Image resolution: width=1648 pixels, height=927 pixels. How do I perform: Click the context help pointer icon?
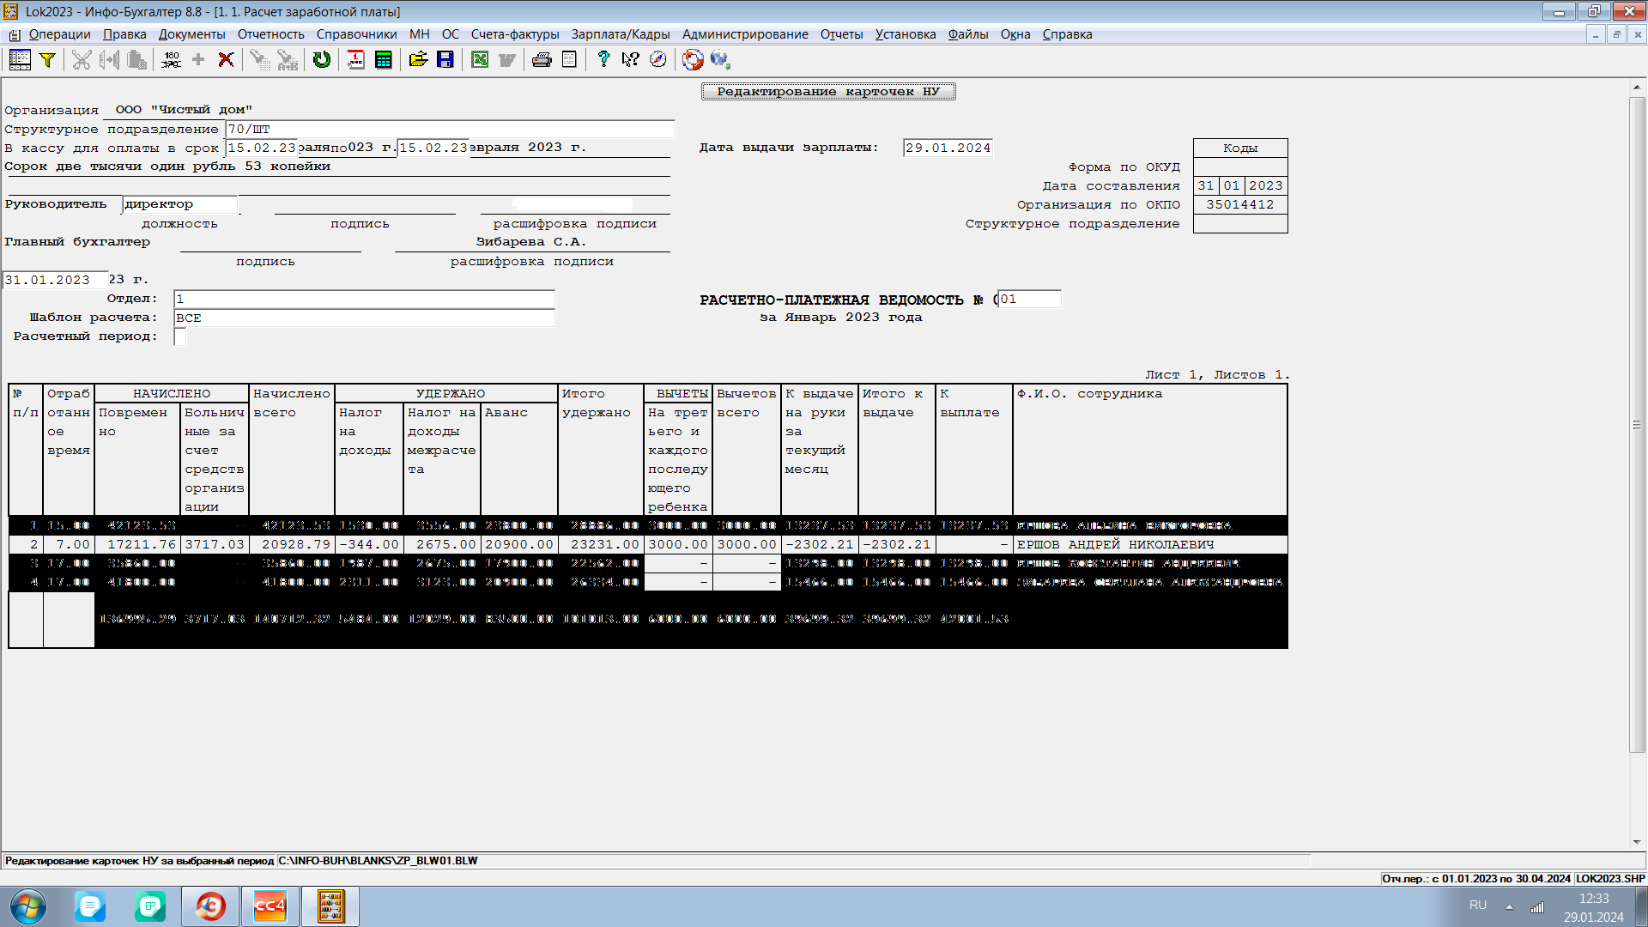[x=631, y=59]
